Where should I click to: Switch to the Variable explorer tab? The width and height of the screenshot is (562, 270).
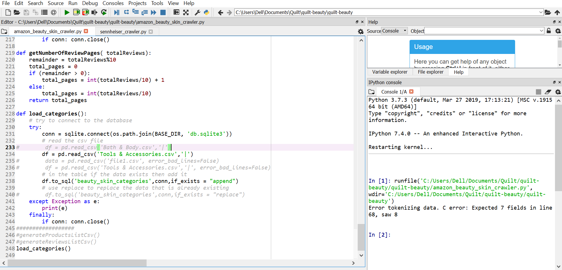390,72
